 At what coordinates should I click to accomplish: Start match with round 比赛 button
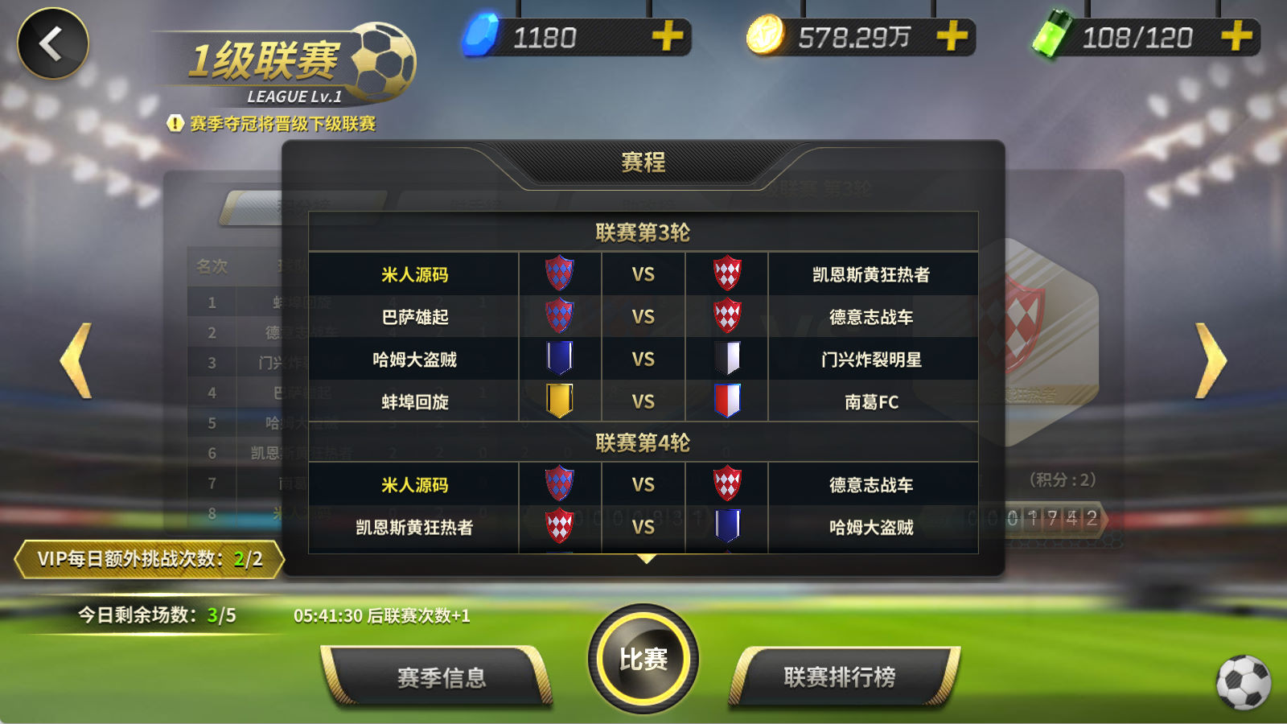pos(643,659)
